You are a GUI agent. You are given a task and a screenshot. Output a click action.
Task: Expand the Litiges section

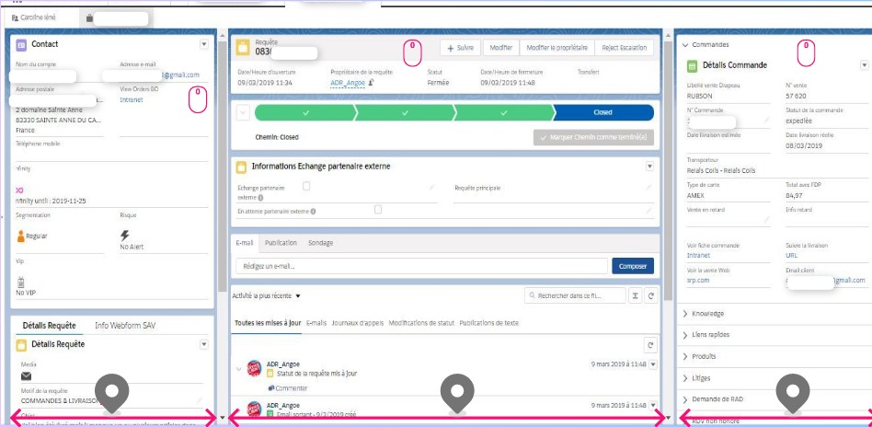pos(685,378)
